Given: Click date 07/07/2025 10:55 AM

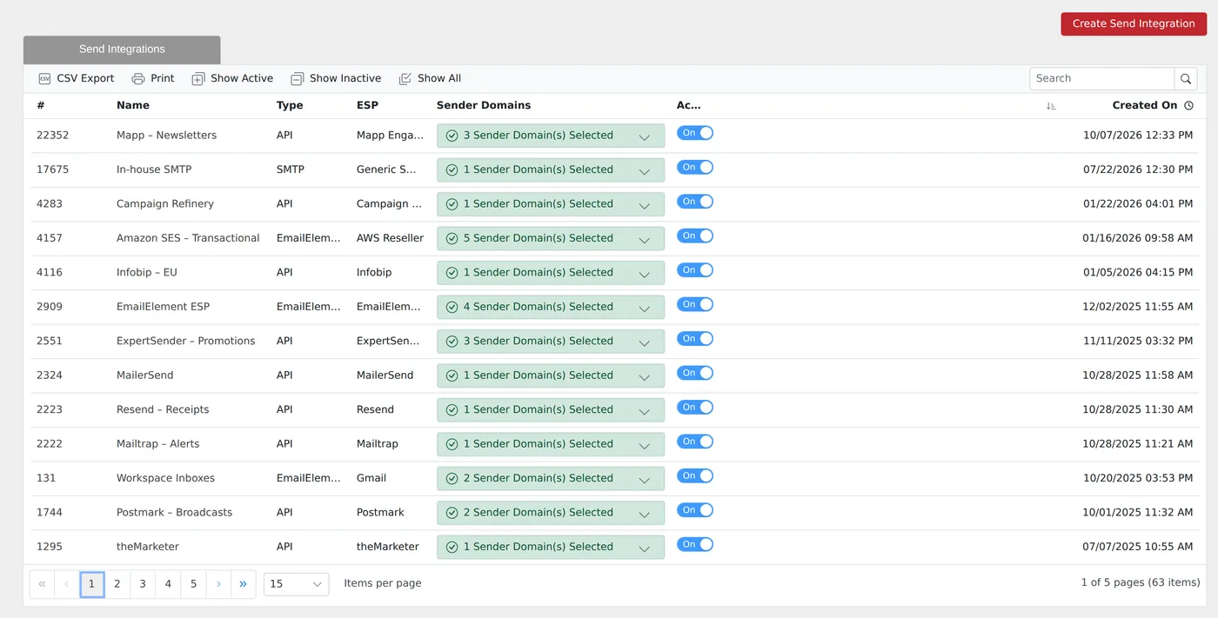Looking at the screenshot, I should 1137,547.
